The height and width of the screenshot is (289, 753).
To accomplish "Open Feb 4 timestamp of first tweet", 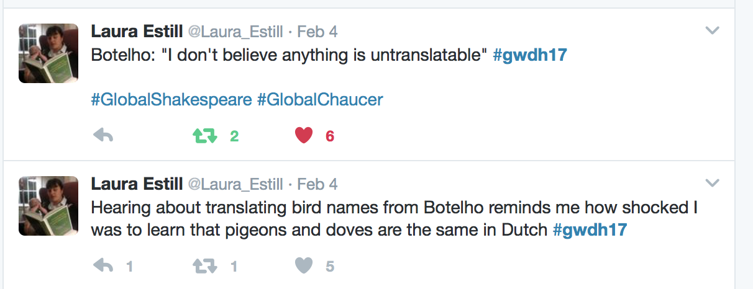I will 317,31.
